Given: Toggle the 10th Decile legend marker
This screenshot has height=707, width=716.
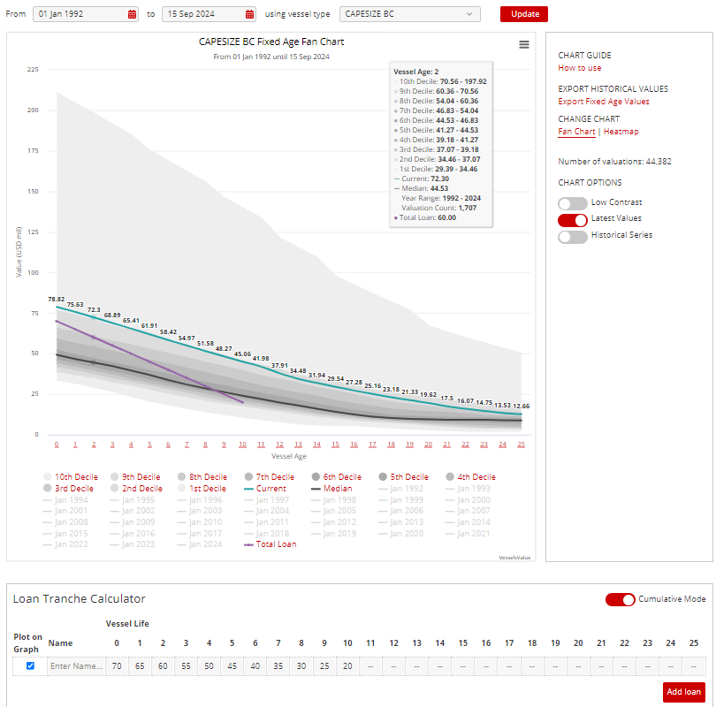Looking at the screenshot, I should [48, 477].
